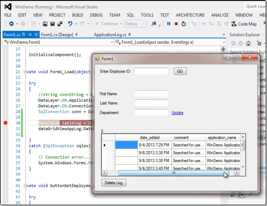The width and height of the screenshot is (267, 206).
Task: Restart the debugging session icon
Action: coord(183,24)
